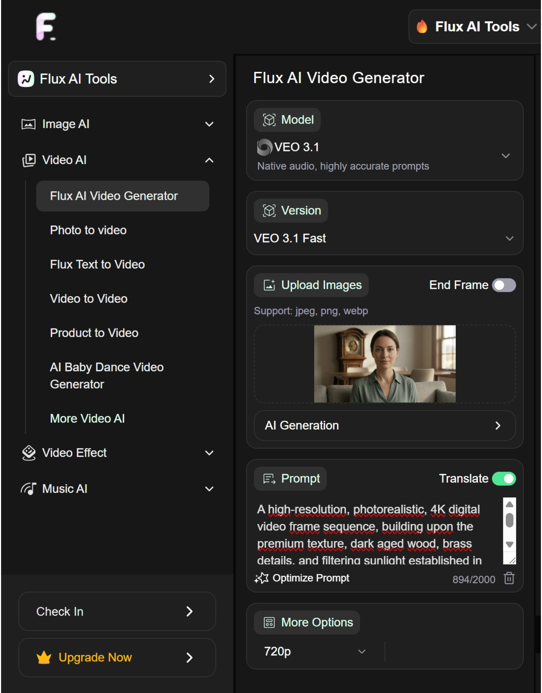
Task: Click the Model cube icon
Action: coord(269,120)
